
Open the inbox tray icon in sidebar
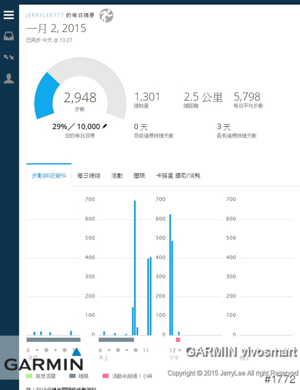(8, 36)
